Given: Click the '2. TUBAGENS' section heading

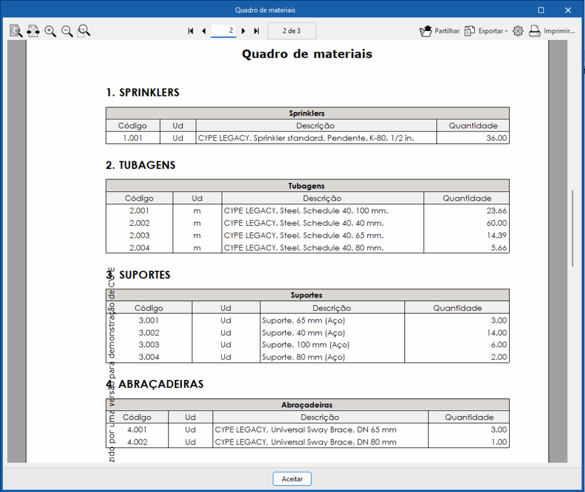Looking at the screenshot, I should click(141, 165).
